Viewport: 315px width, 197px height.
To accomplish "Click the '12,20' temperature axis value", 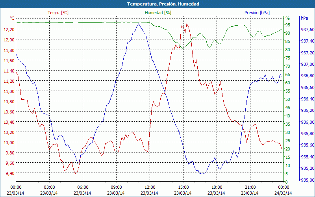I will (x=9, y=30).
